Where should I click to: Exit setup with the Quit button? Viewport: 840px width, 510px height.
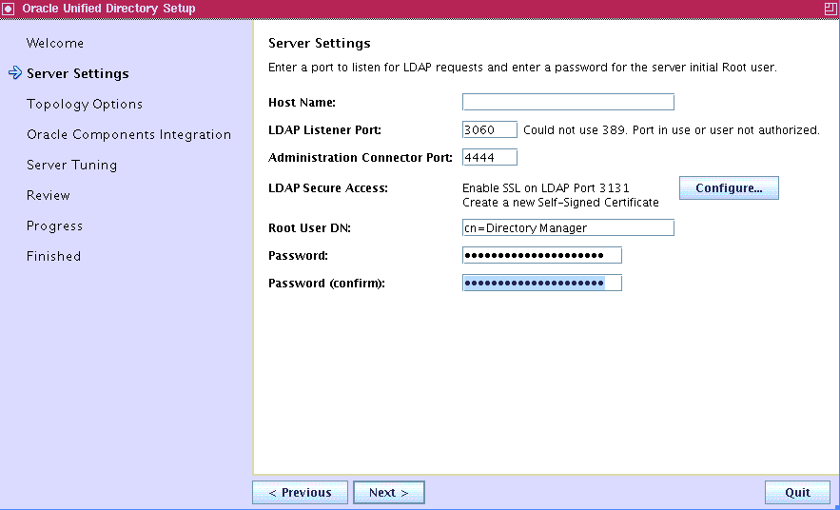[x=797, y=492]
